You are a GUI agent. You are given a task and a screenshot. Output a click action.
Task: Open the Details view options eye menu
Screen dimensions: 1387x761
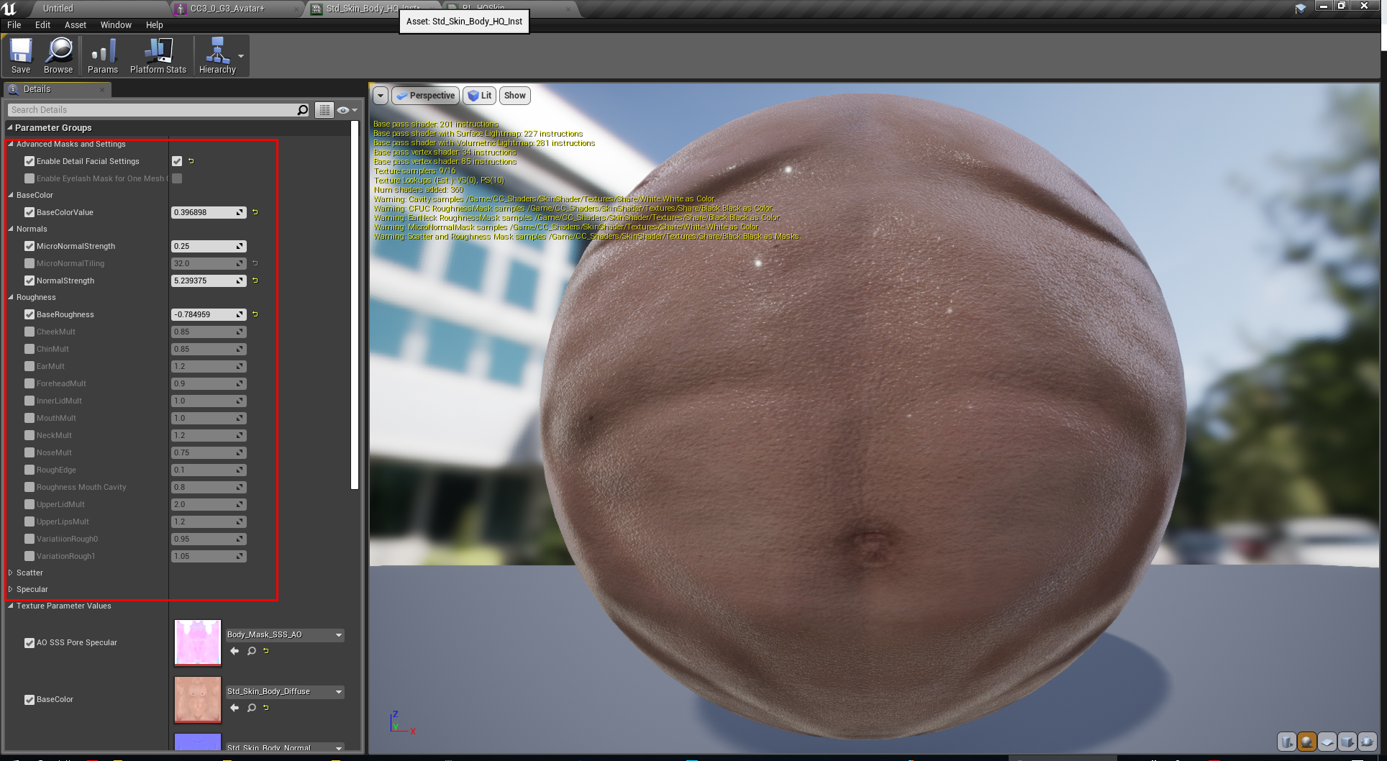point(347,110)
